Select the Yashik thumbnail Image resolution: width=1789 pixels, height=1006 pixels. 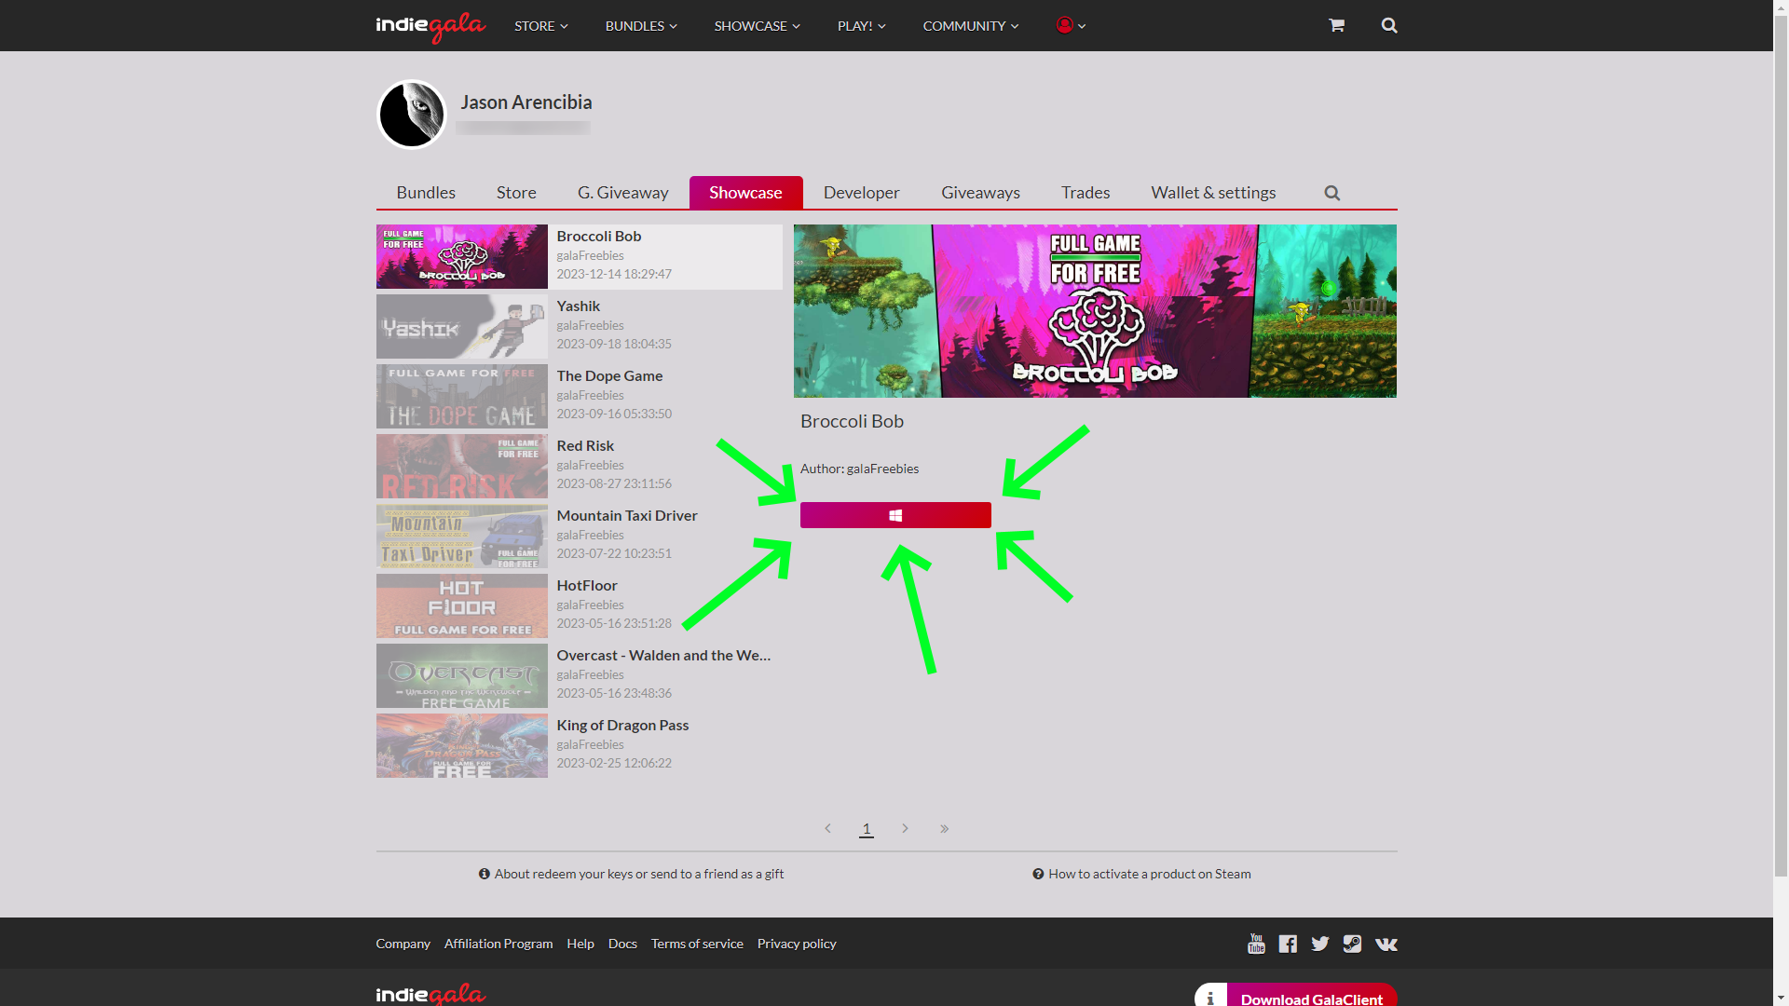point(462,326)
